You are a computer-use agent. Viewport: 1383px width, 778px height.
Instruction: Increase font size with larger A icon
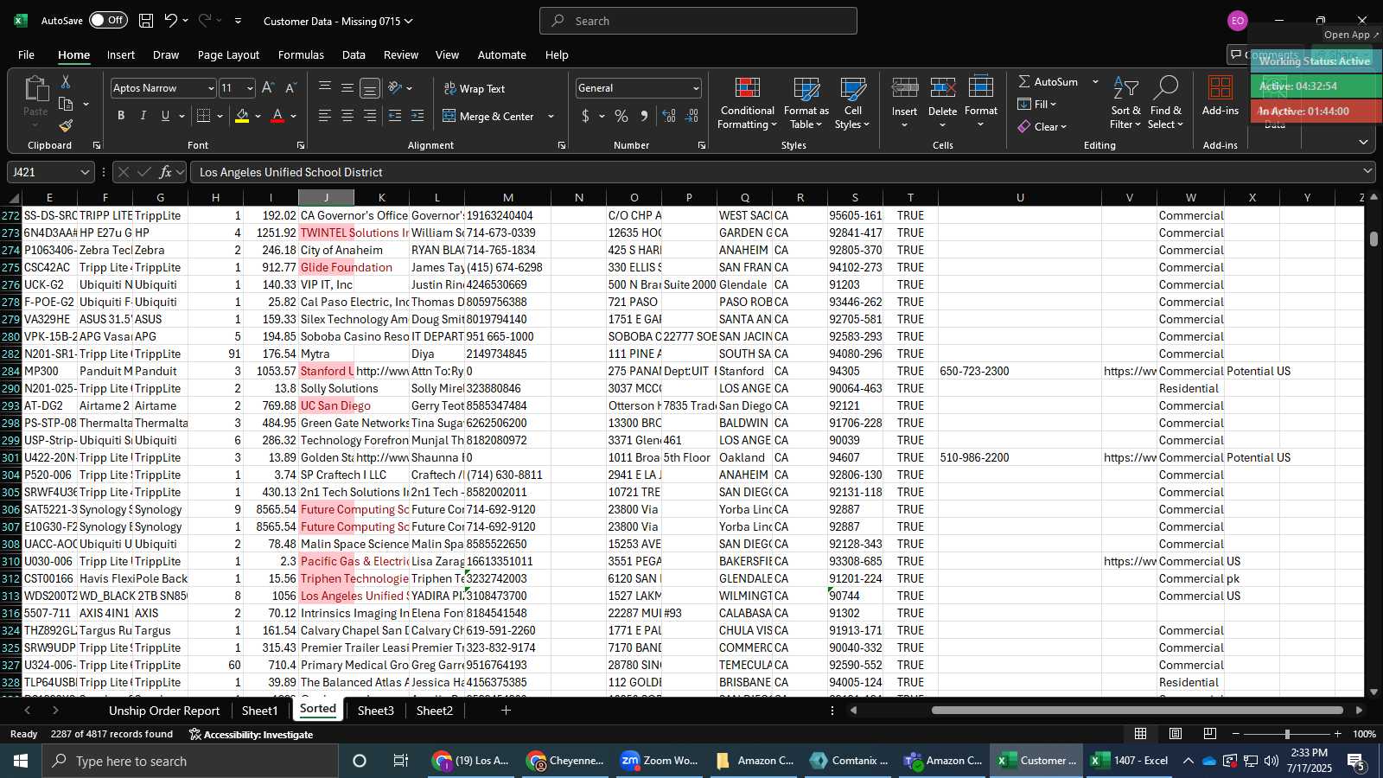point(268,88)
